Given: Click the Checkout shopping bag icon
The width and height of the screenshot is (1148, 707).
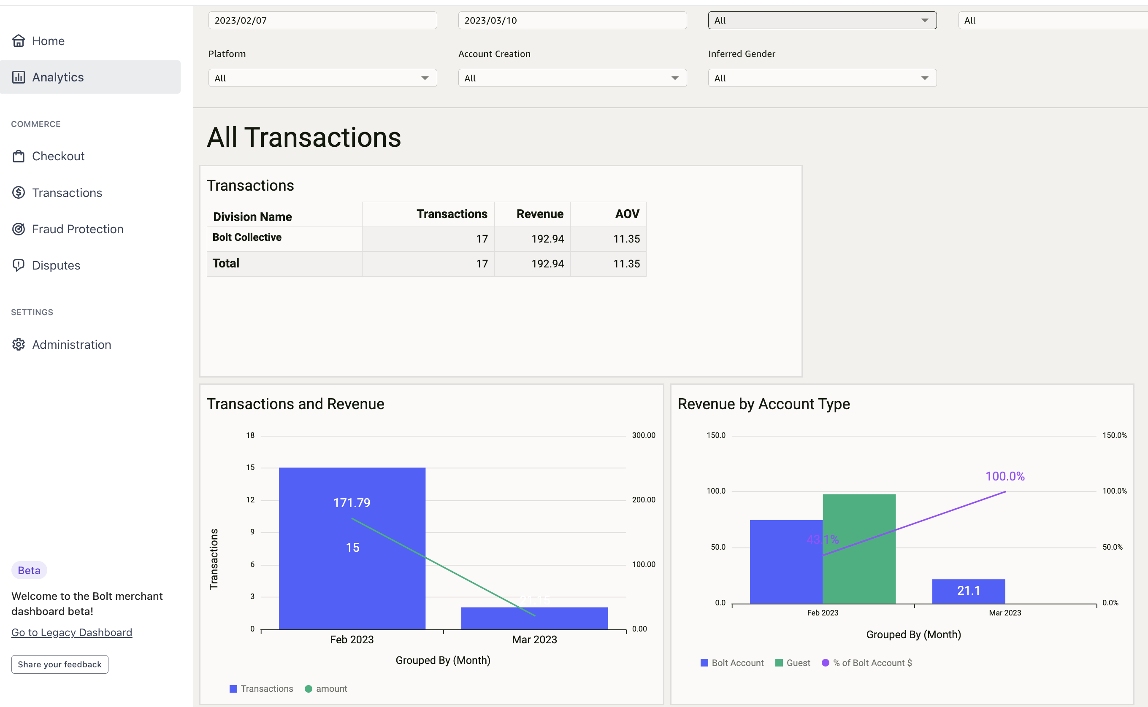Looking at the screenshot, I should (x=18, y=156).
